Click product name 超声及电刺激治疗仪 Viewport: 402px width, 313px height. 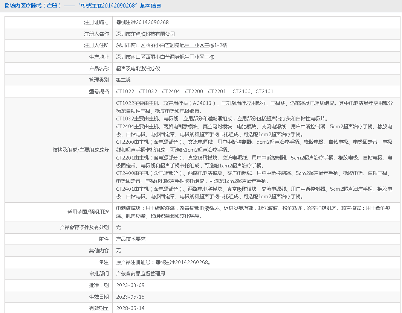pyautogui.click(x=138, y=68)
